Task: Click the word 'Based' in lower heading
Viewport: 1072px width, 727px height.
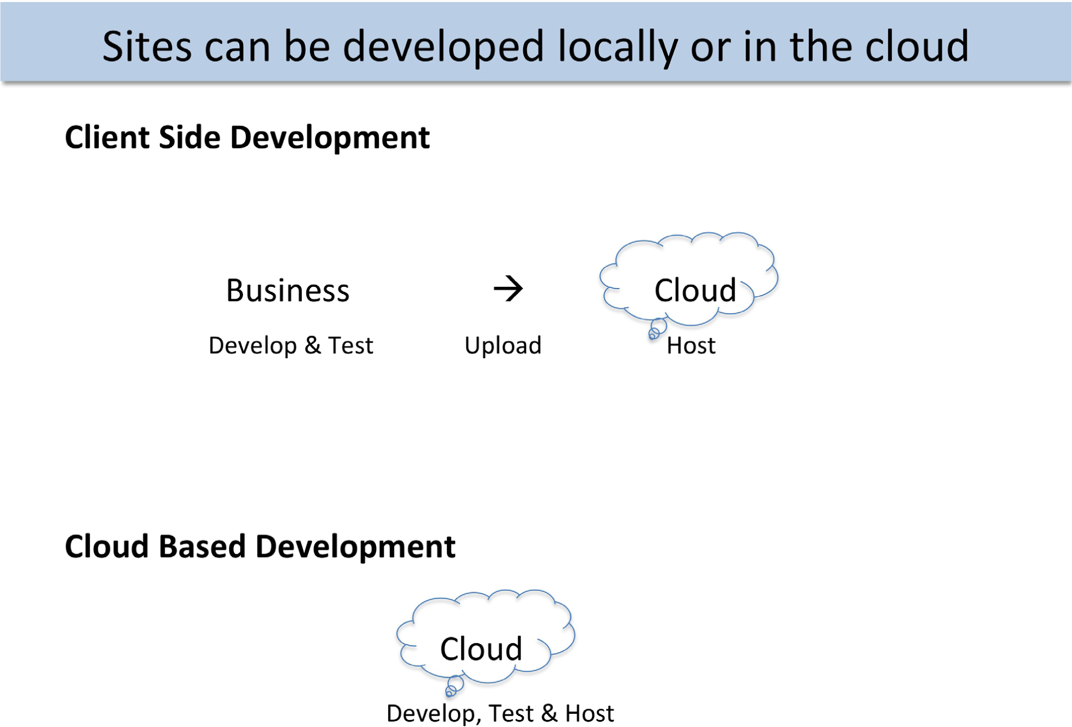Action: click(202, 546)
